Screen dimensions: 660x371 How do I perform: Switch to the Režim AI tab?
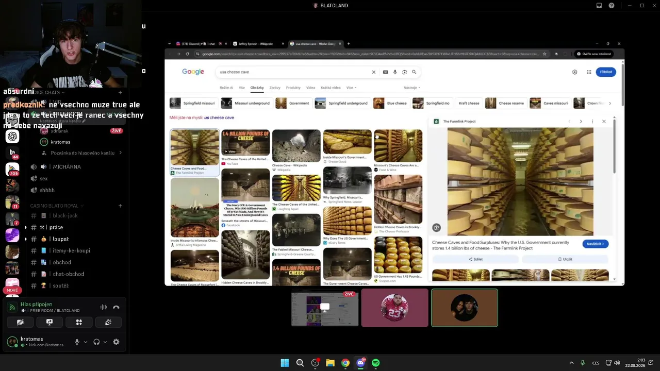(x=226, y=88)
